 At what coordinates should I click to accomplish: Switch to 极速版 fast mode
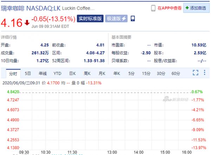[x=116, y=18]
